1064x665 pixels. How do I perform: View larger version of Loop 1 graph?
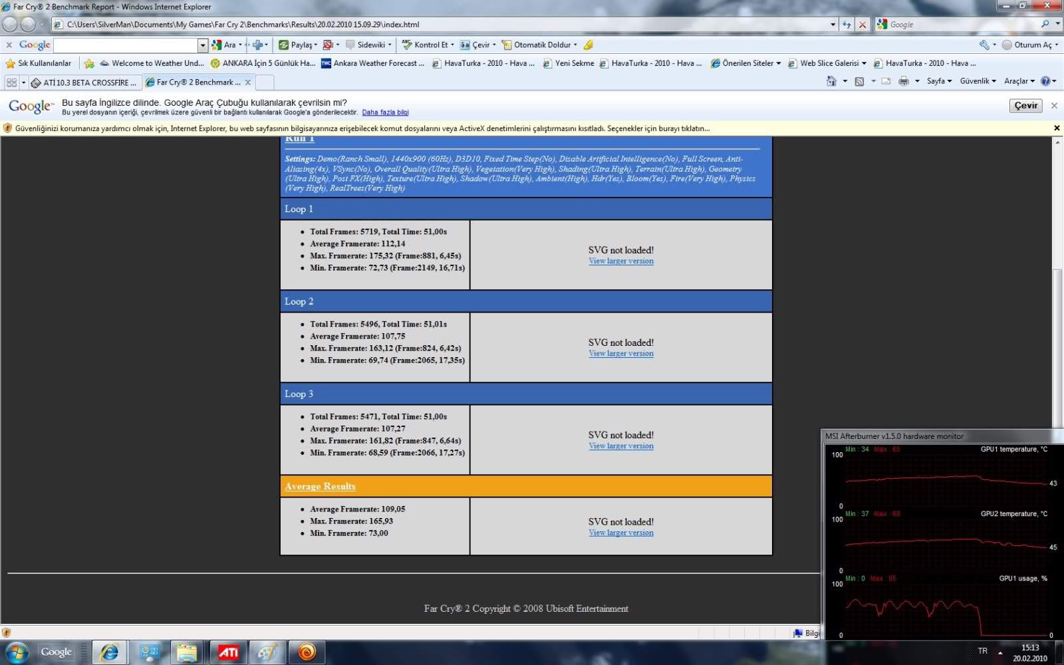point(621,261)
